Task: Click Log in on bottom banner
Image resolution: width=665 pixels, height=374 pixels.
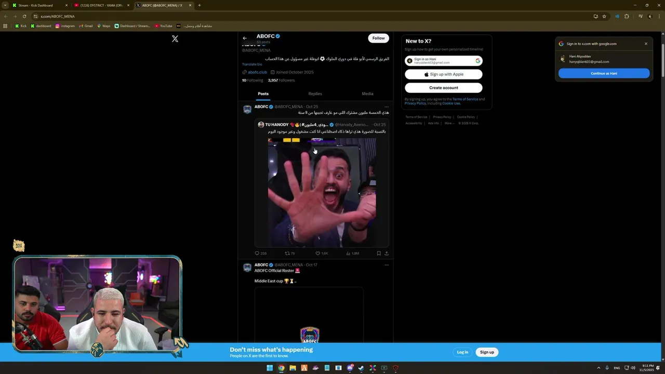Action: pos(462,352)
